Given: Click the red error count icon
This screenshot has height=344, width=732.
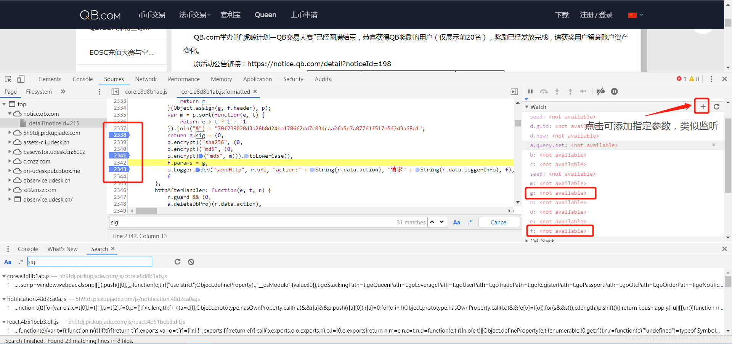Looking at the screenshot, I should pos(679,79).
